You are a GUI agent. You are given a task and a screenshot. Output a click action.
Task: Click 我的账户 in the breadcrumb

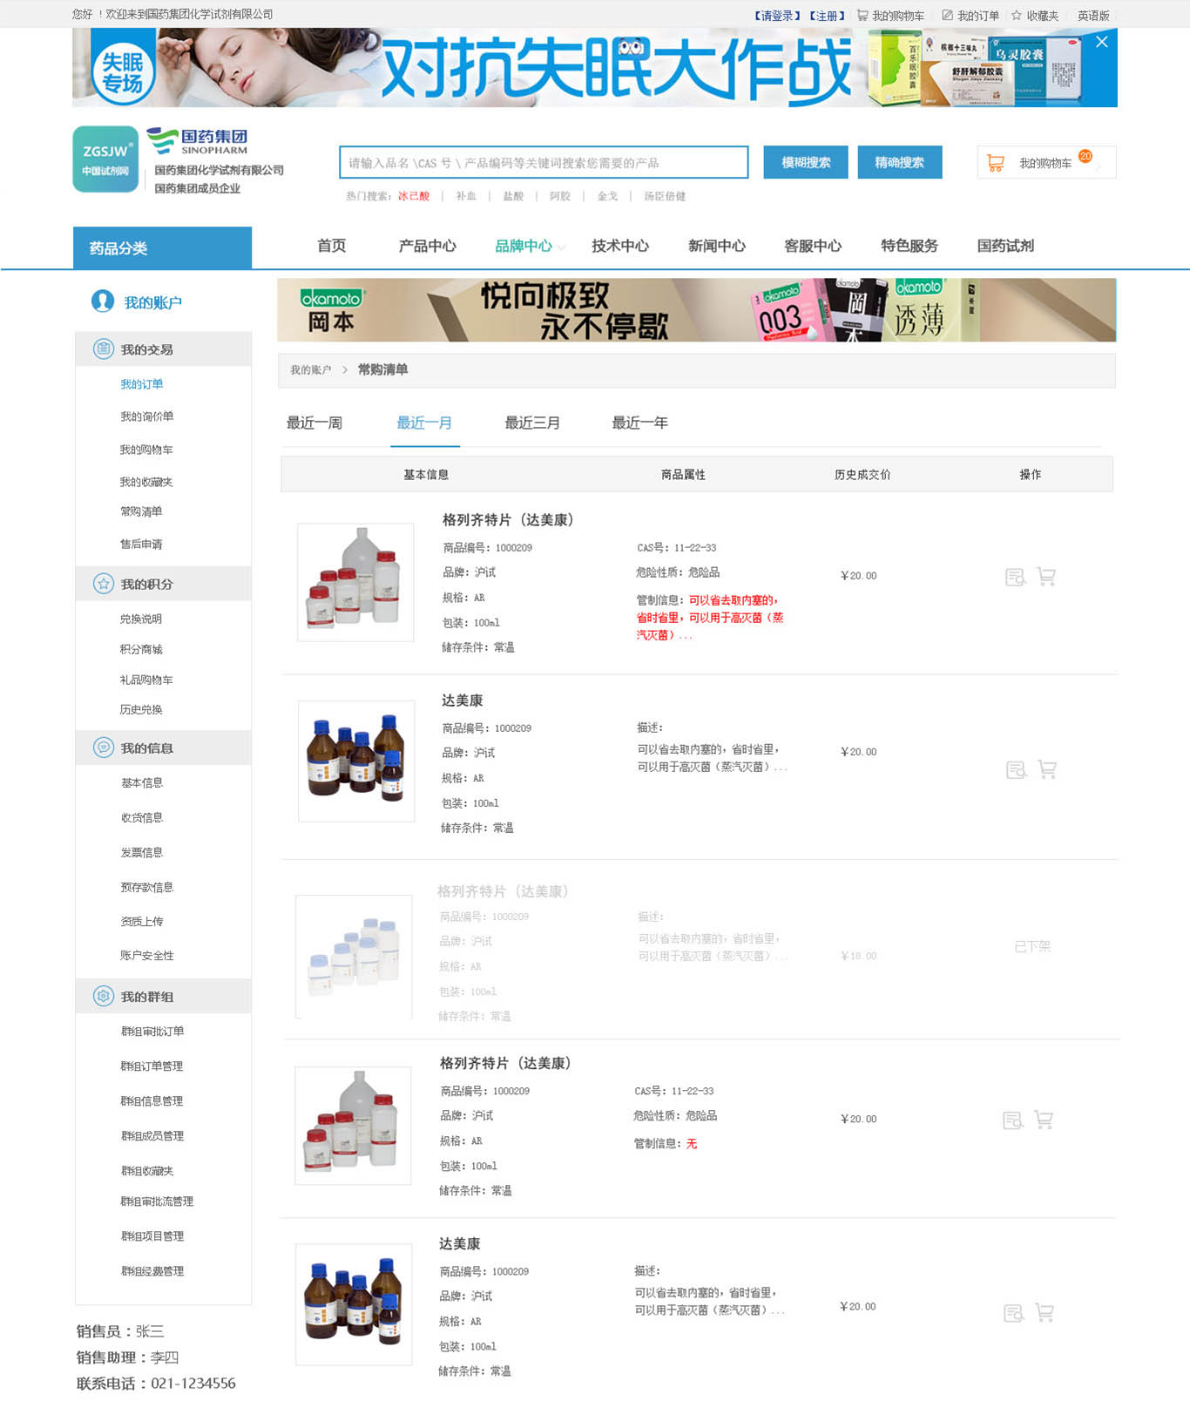[310, 370]
